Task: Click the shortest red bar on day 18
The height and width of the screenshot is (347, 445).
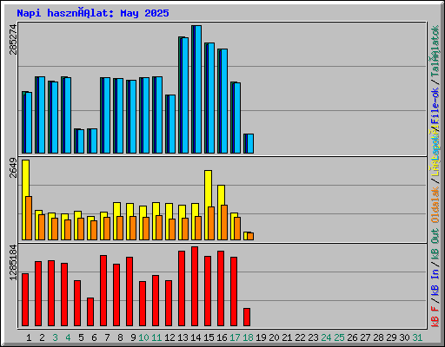Action: (247, 317)
